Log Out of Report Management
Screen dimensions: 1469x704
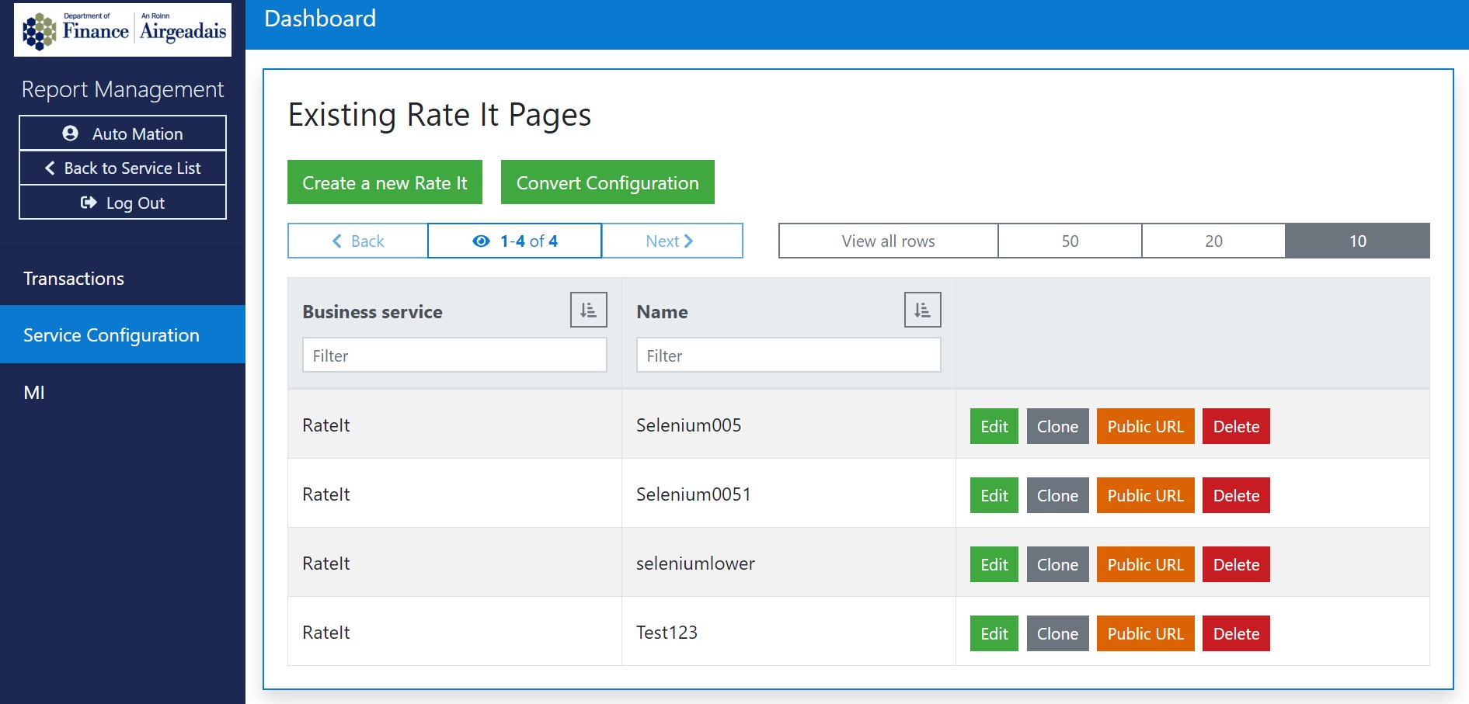point(123,203)
